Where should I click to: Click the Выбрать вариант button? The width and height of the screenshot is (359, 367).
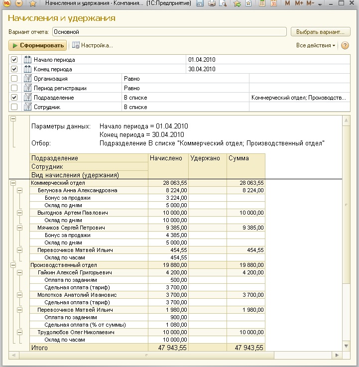click(x=320, y=32)
